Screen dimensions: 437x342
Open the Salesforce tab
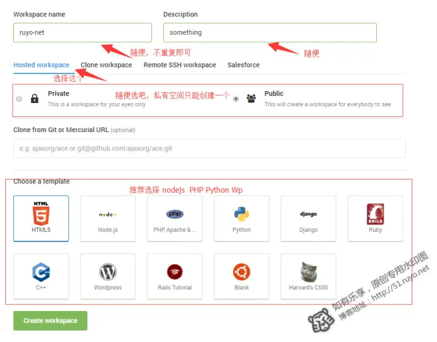pyautogui.click(x=243, y=65)
